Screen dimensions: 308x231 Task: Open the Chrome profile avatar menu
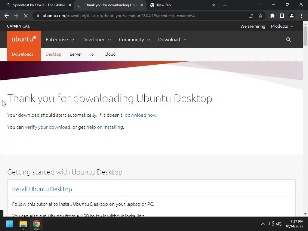click(x=292, y=16)
